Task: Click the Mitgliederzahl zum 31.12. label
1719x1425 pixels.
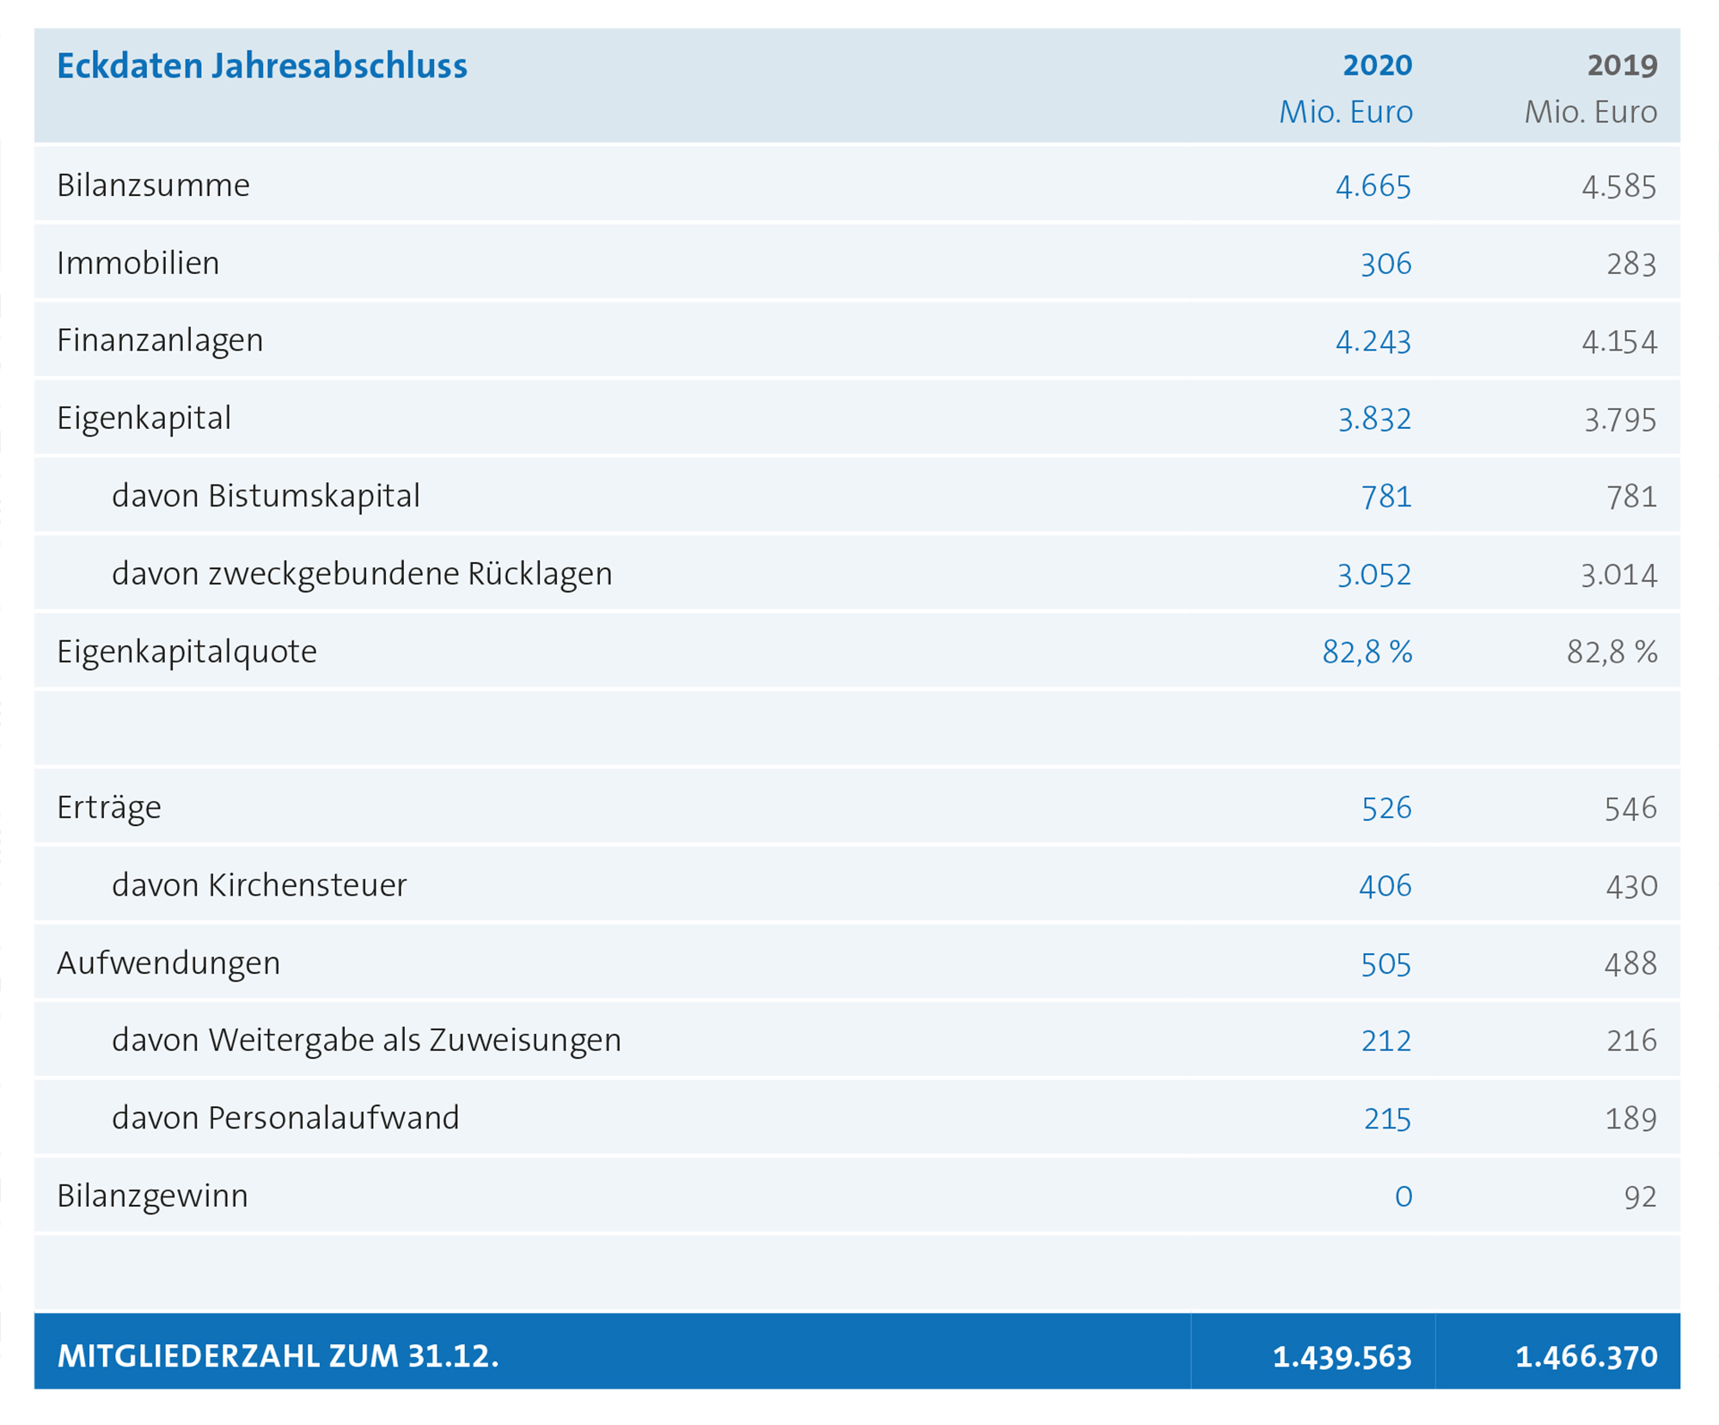Action: click(278, 1356)
